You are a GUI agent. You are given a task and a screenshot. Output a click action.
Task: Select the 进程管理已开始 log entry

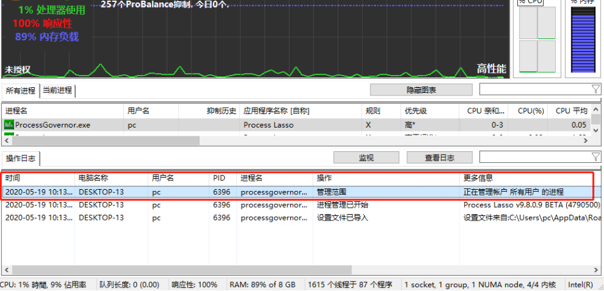point(302,205)
